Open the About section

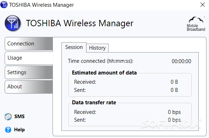coord(29,87)
